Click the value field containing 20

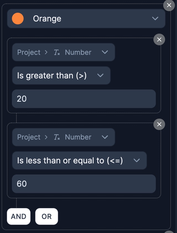tap(84, 99)
